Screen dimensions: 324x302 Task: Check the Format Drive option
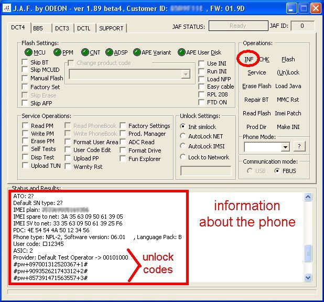[x=123, y=150]
